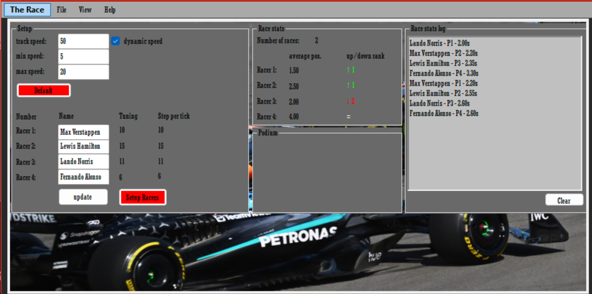Toggle the dynamic speed checkbox

click(x=116, y=41)
